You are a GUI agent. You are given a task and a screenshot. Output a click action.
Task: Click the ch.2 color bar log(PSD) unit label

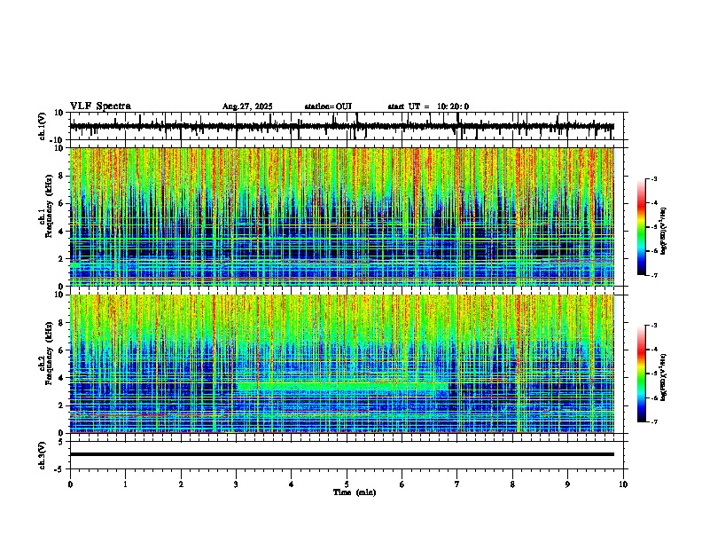664,377
